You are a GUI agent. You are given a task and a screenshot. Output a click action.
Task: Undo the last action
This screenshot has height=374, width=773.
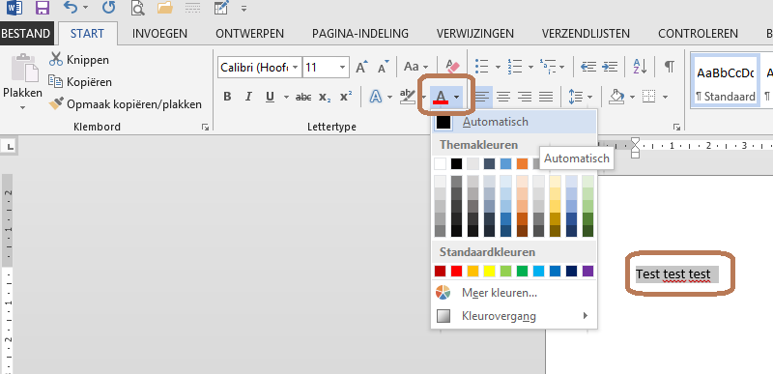[x=71, y=8]
